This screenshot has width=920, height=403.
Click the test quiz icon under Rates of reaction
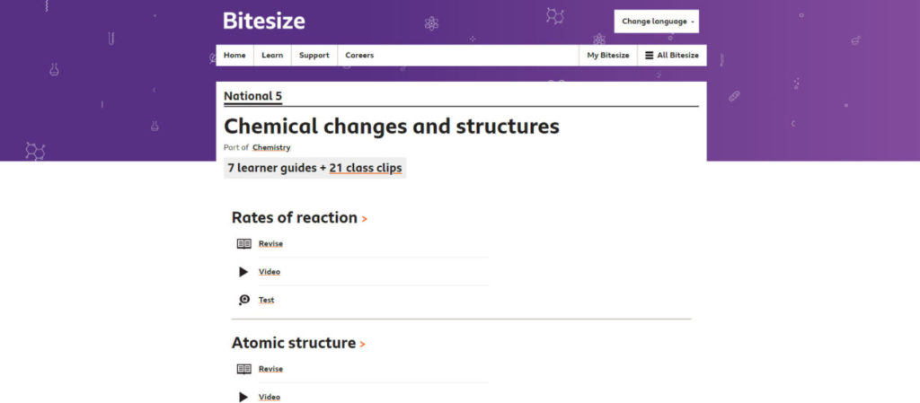point(243,300)
